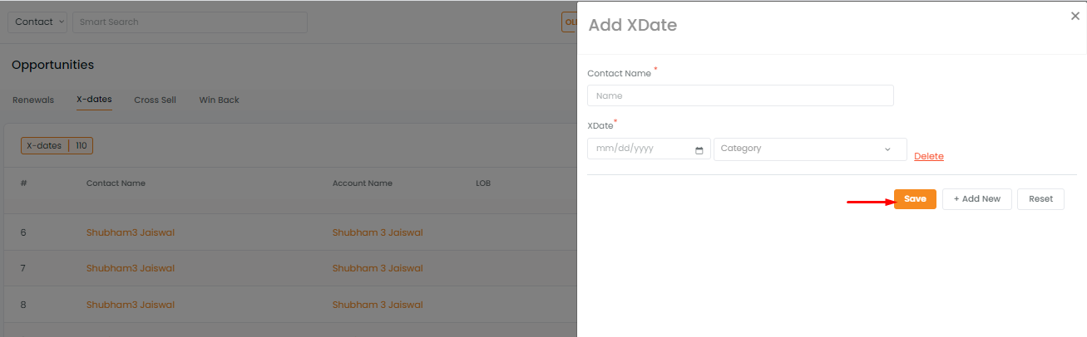Switch to the Renewals tab

coord(33,100)
